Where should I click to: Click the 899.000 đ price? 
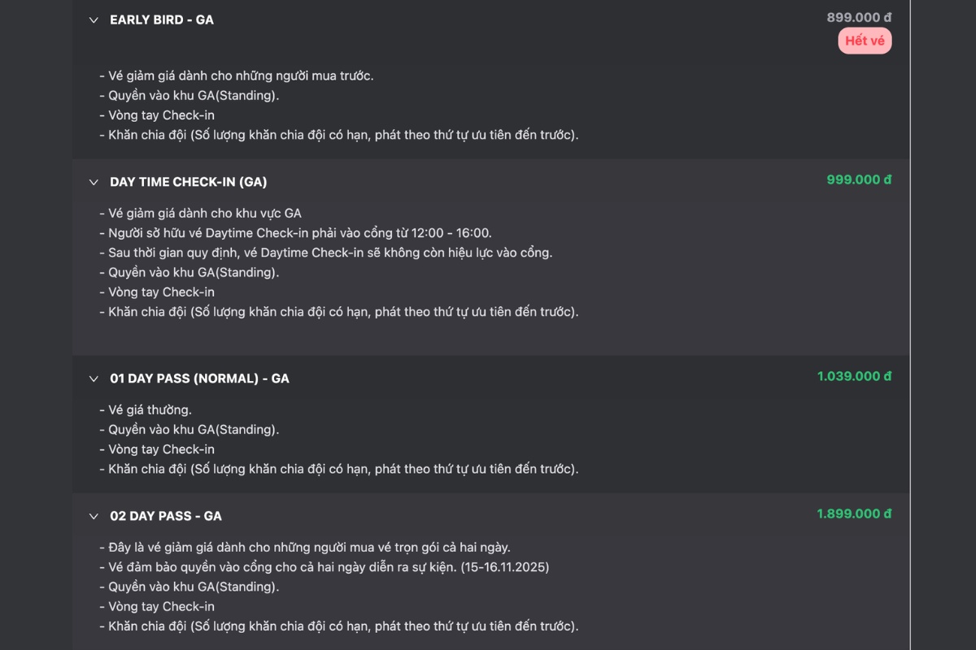[859, 17]
